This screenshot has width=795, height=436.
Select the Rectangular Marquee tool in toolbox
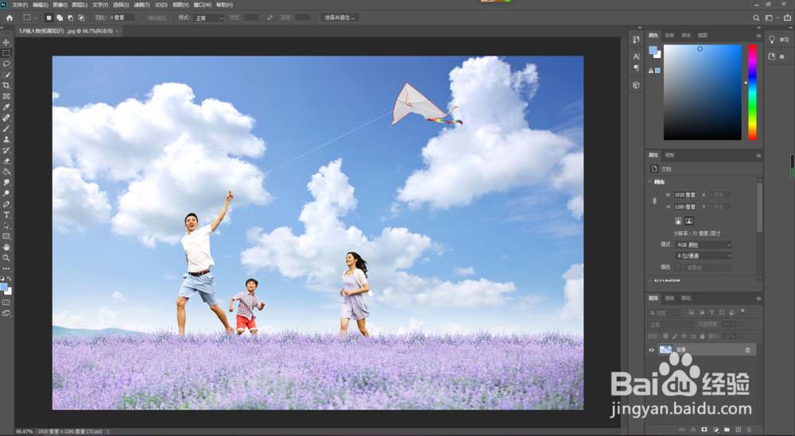6,53
